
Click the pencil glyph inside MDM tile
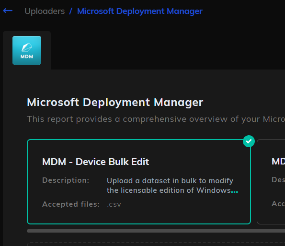click(27, 47)
